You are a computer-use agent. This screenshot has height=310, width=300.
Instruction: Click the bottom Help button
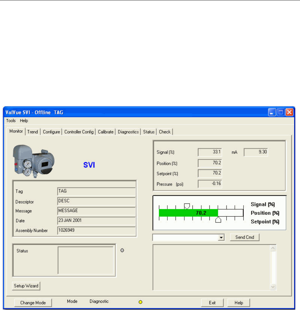tap(239, 303)
